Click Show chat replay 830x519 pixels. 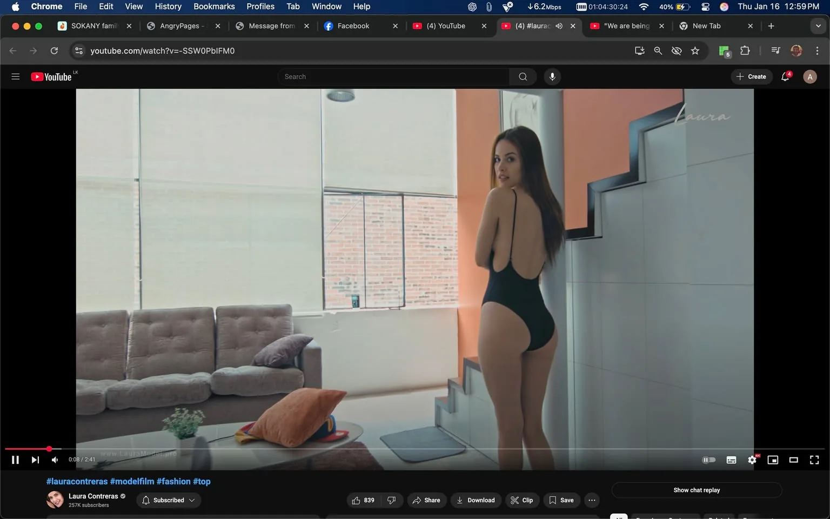click(x=696, y=490)
